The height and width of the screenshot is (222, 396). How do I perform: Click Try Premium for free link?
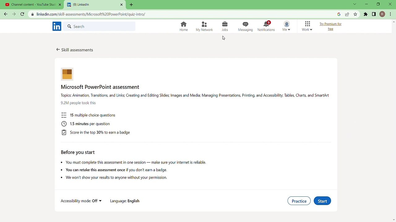tap(330, 27)
